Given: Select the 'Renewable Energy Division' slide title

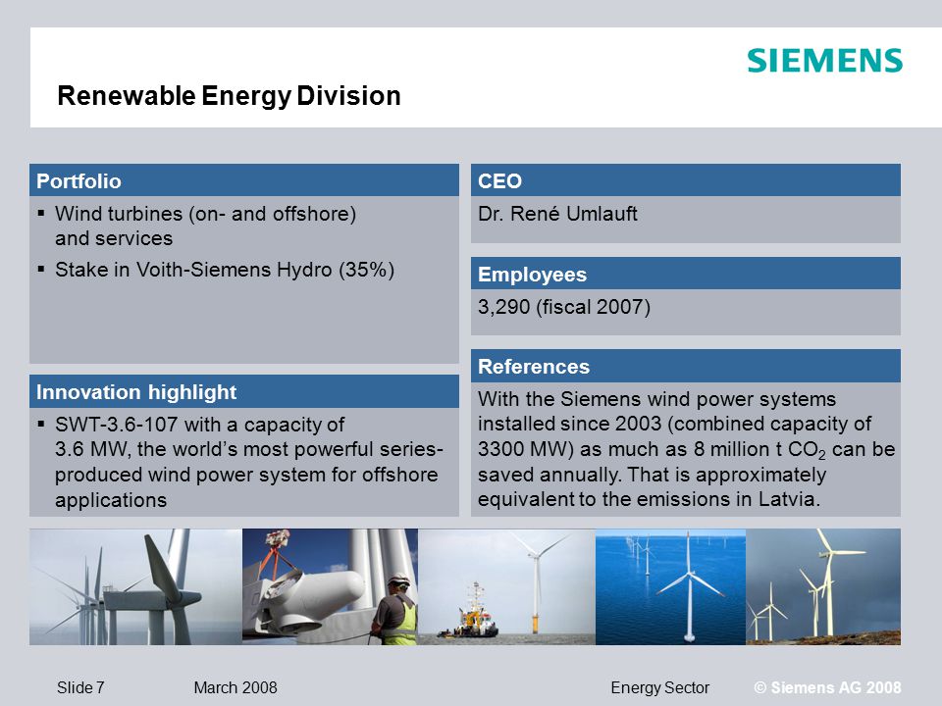Looking at the screenshot, I should coord(229,96).
